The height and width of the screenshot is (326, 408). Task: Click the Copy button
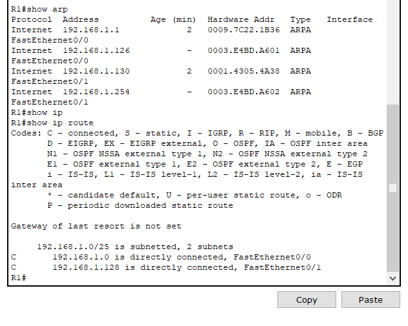306,300
